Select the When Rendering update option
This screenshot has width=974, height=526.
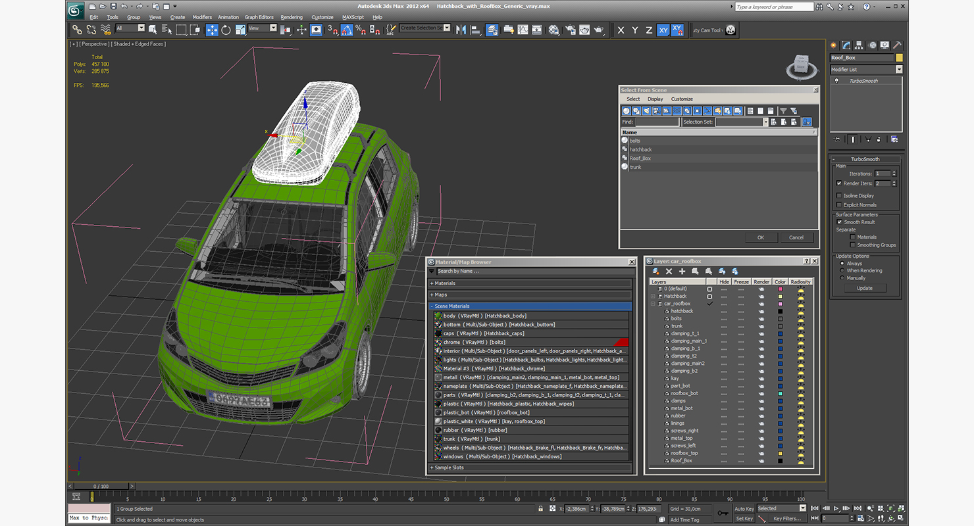(x=842, y=271)
